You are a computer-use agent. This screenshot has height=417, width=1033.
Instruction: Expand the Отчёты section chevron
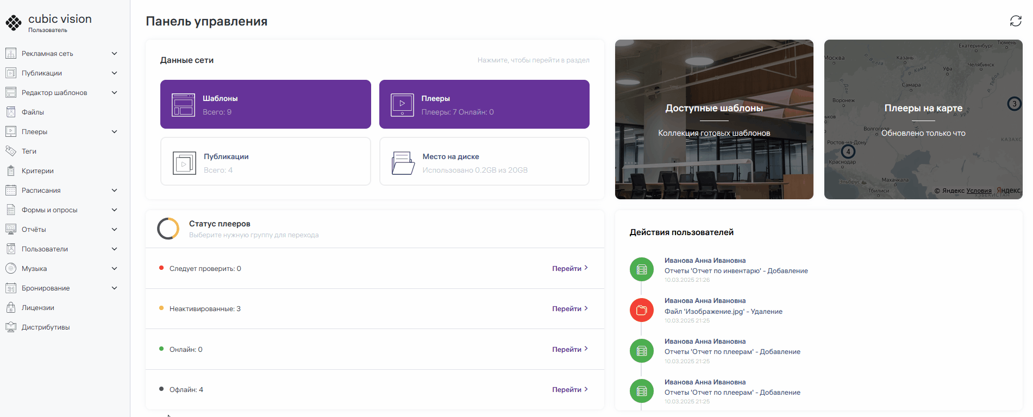(x=114, y=230)
